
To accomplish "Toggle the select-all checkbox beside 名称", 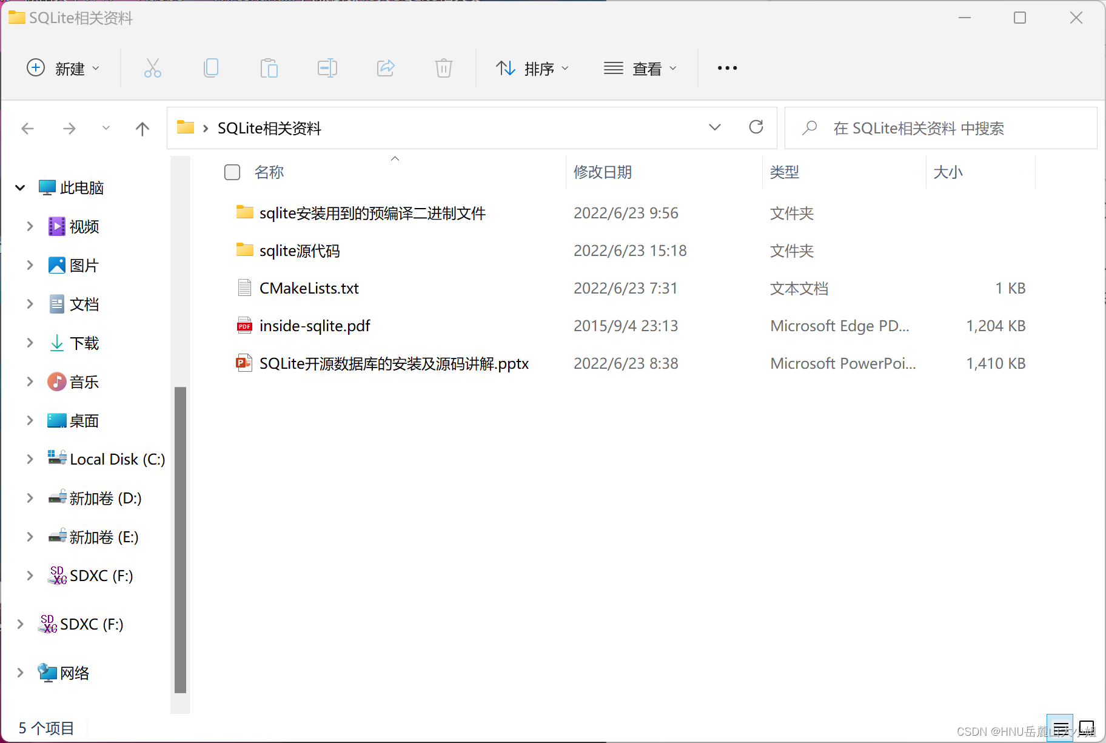I will point(232,172).
